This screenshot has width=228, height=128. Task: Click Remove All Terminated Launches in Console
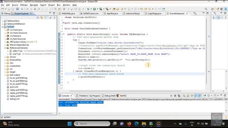click(x=179, y=96)
